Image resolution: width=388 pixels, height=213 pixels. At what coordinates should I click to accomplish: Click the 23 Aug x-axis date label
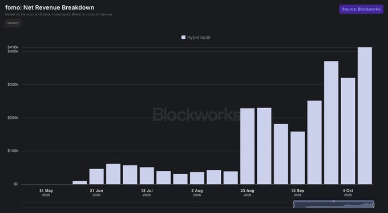[x=247, y=192]
